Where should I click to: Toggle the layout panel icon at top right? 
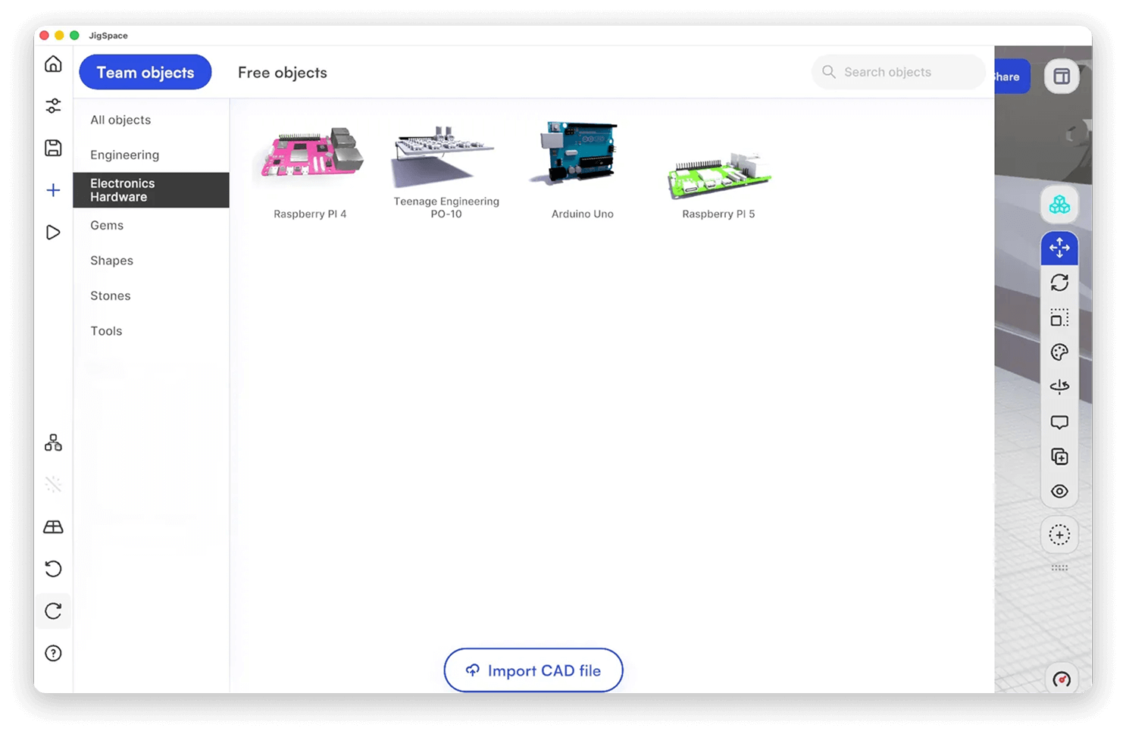point(1062,77)
